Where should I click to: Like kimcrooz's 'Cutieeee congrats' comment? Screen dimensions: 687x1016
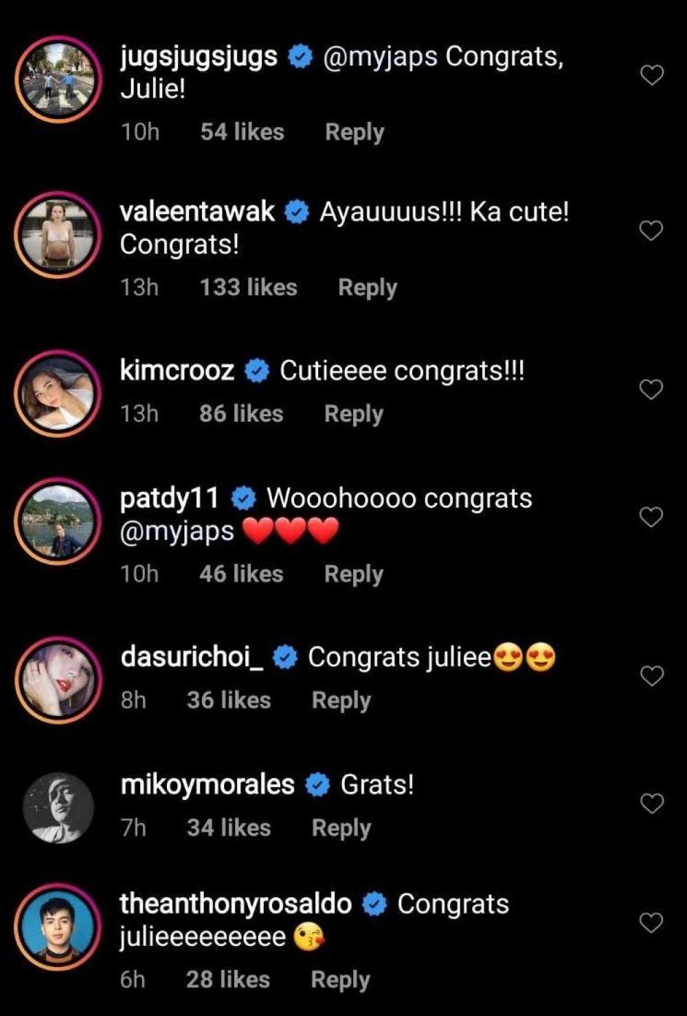pyautogui.click(x=651, y=389)
